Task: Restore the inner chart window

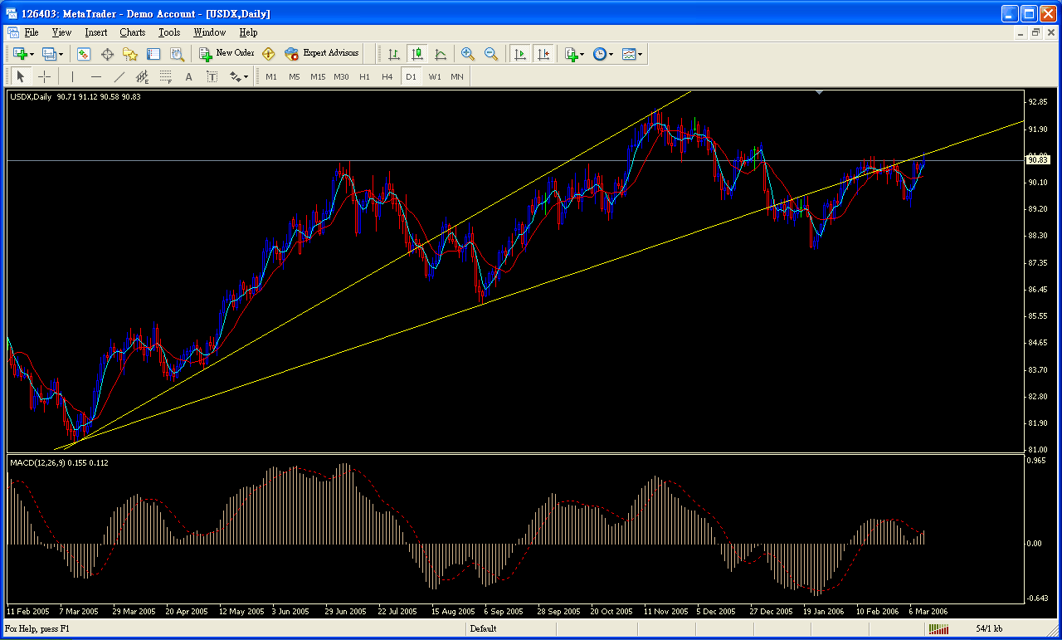Action: (1035, 32)
